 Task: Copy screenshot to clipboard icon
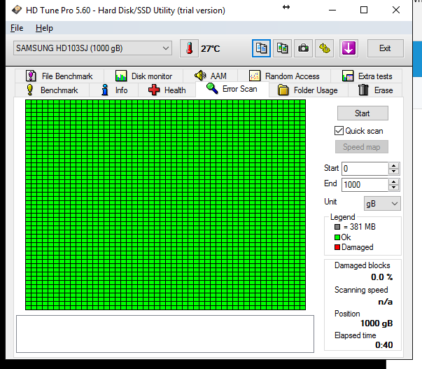[x=282, y=48]
